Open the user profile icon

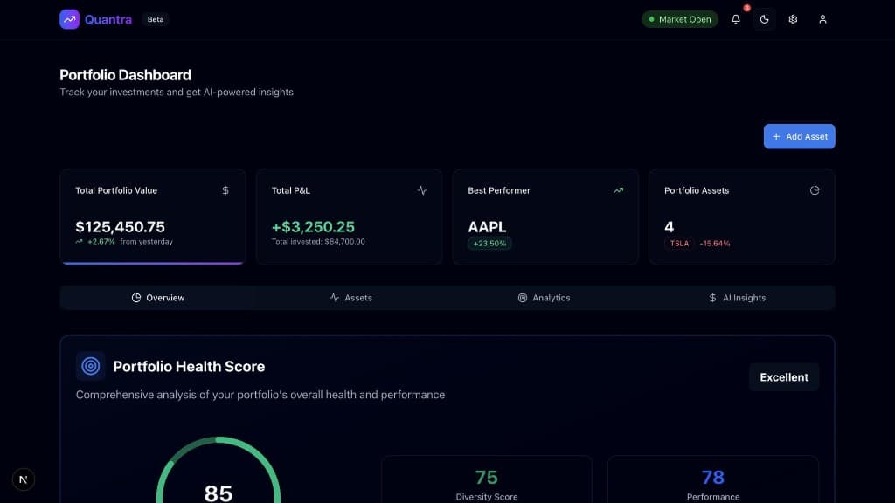coord(822,19)
